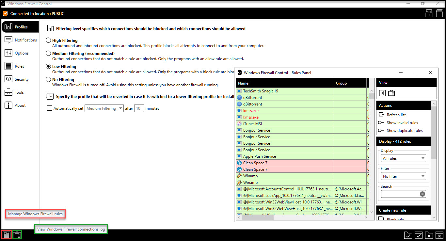The width and height of the screenshot is (446, 241).
Task: Open the Display All rules dropdown
Action: click(x=404, y=158)
